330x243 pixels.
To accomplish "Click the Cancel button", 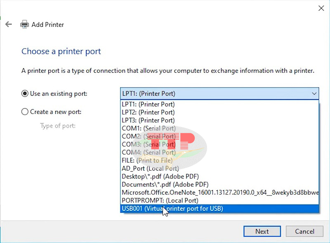I will click(304, 231).
